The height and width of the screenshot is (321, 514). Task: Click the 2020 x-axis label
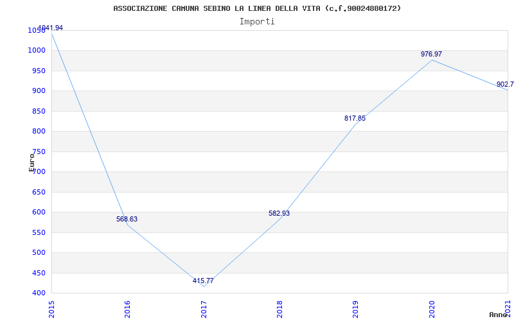(432, 309)
